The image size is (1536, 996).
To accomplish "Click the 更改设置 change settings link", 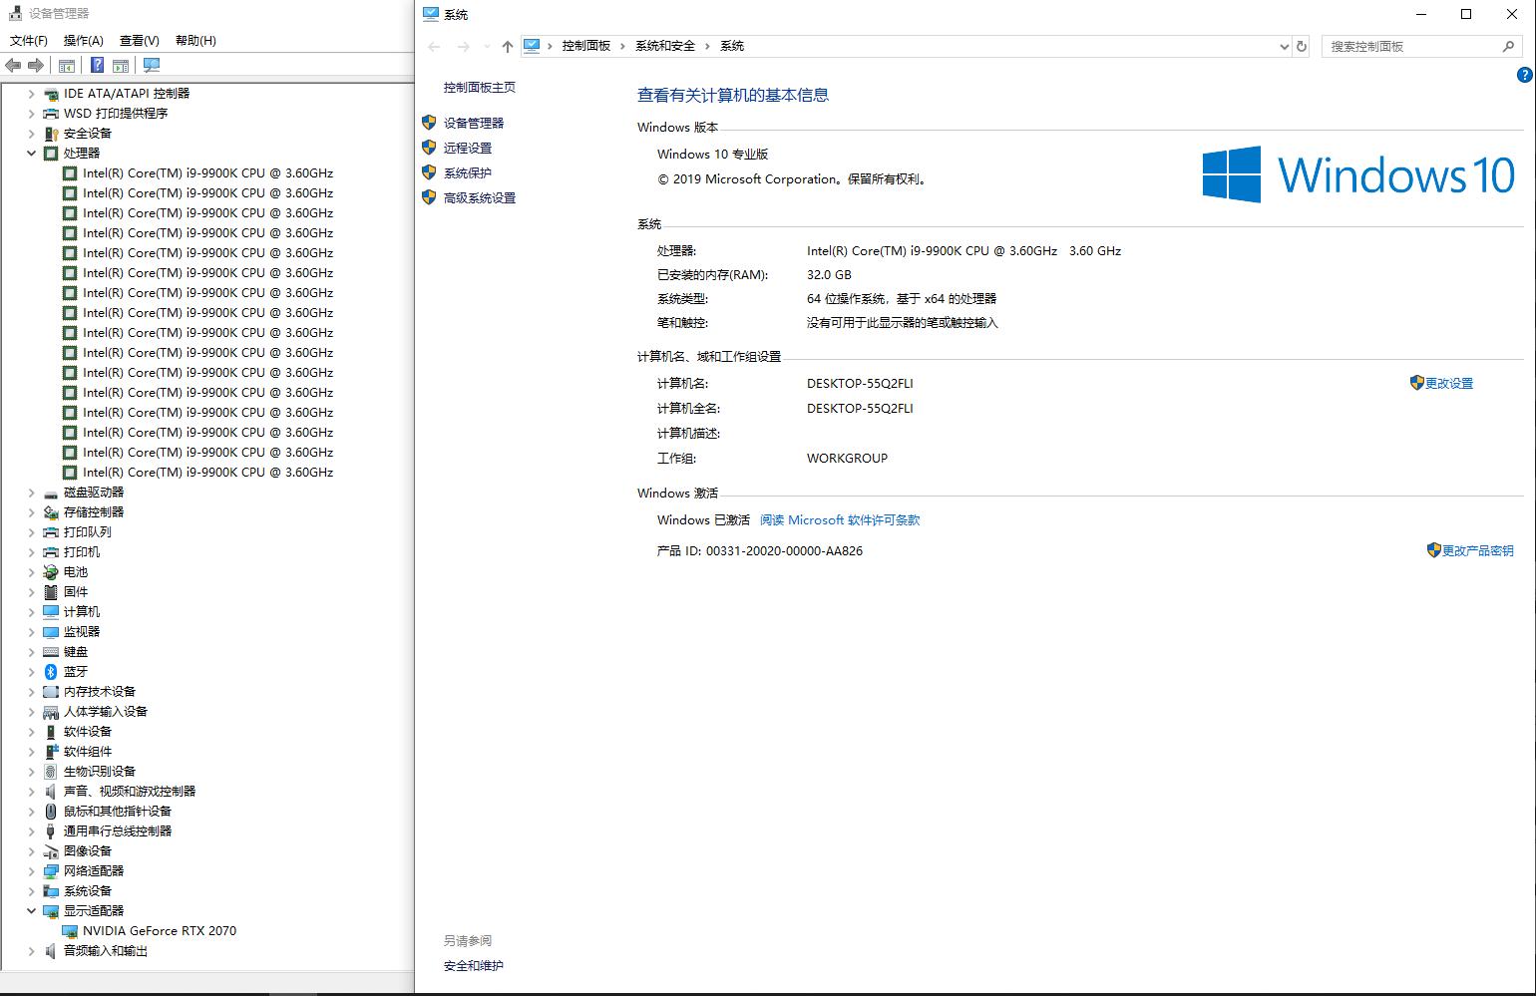I will point(1448,383).
